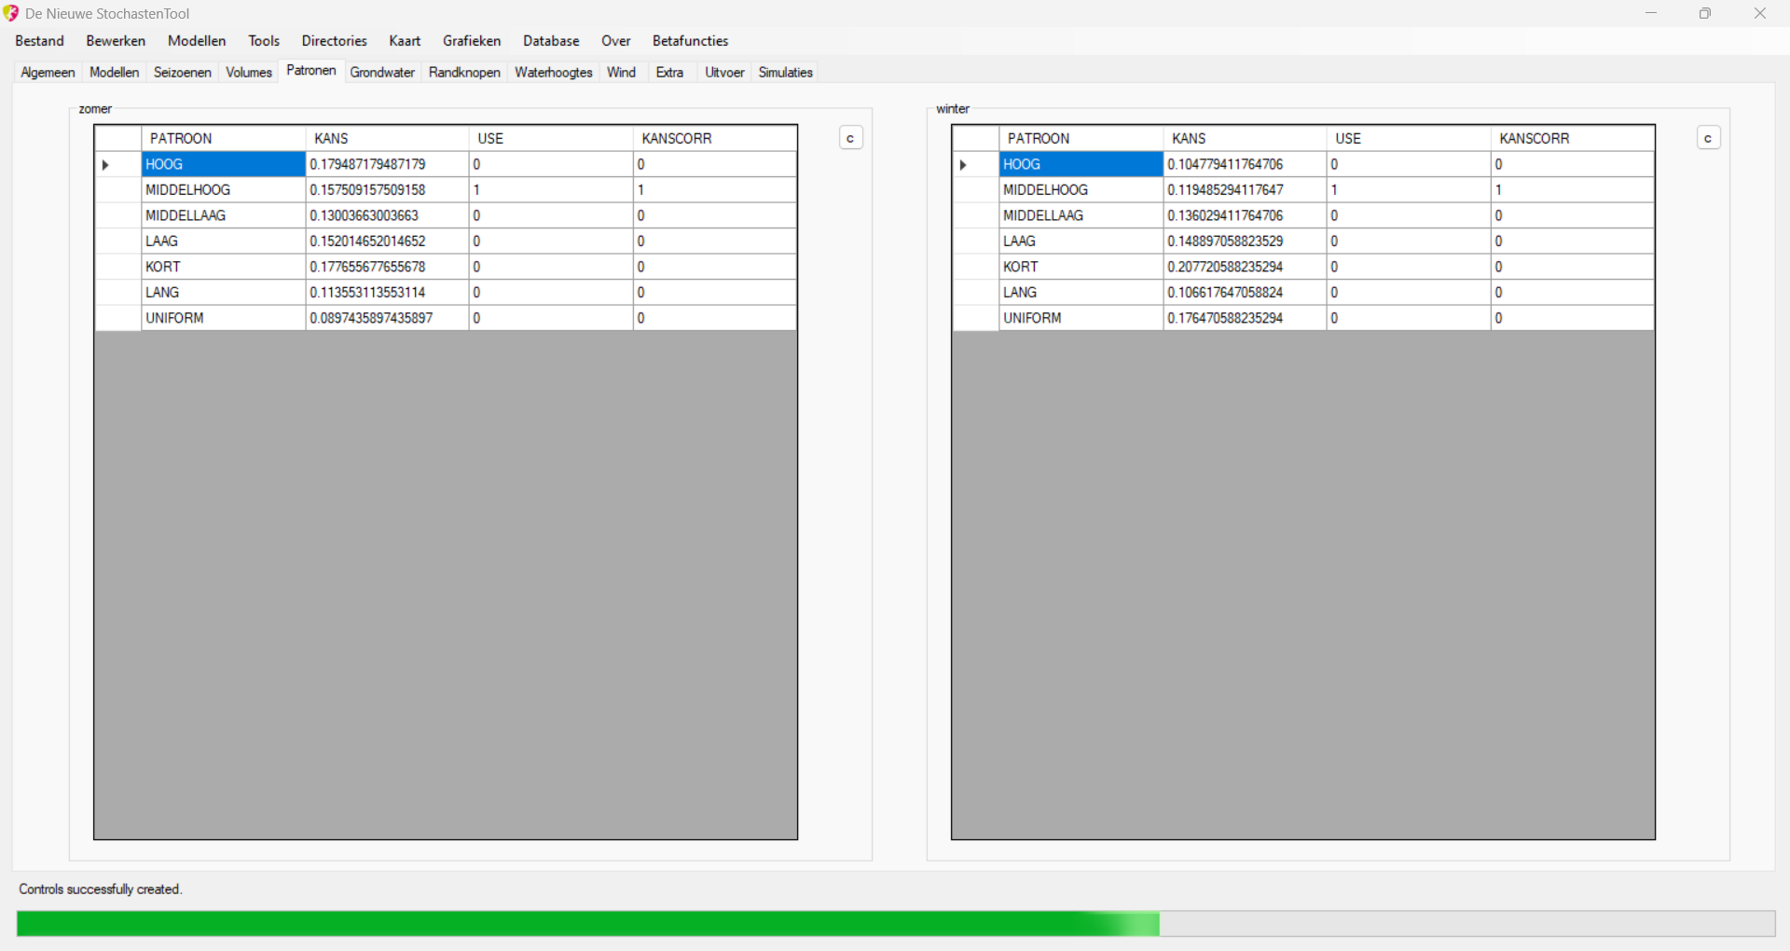1790x951 pixels.
Task: Click the zomer USE column header
Action: pos(552,138)
